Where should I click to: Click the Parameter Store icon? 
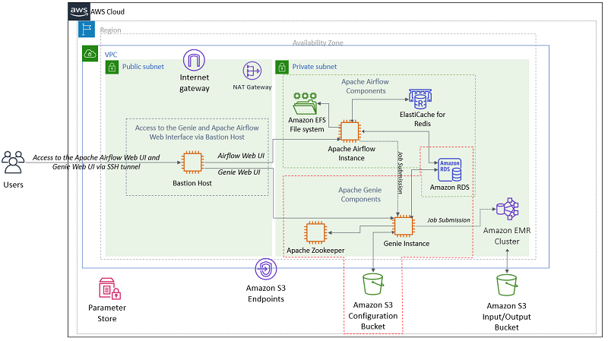pyautogui.click(x=109, y=289)
